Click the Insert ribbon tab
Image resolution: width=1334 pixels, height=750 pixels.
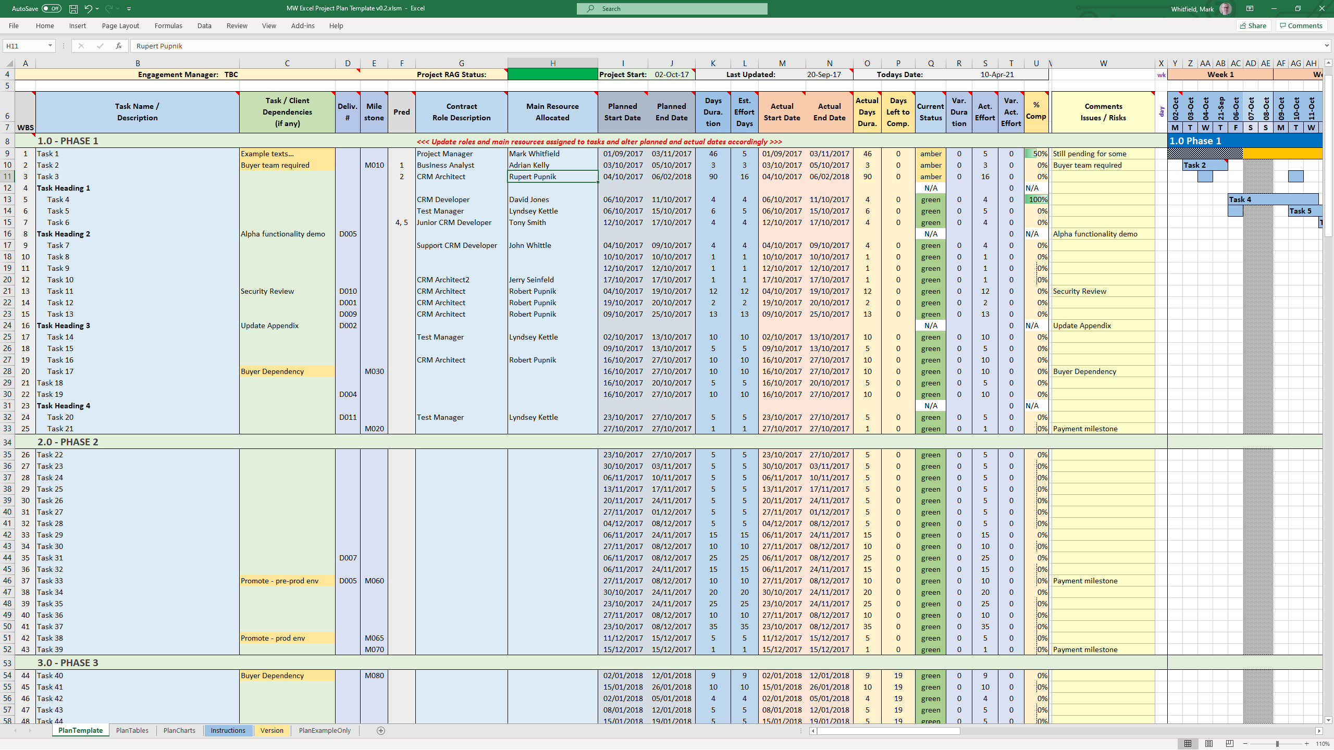(x=78, y=26)
